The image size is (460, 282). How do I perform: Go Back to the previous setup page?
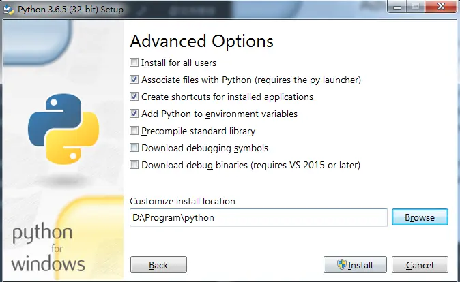(158, 265)
